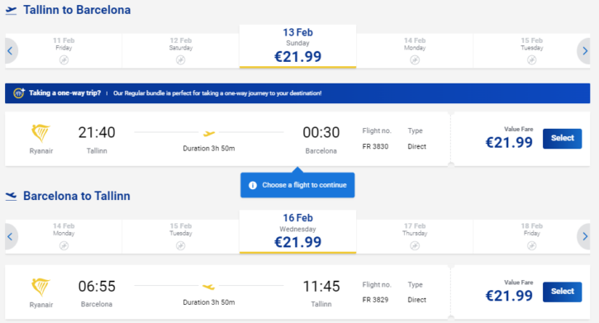Show earlier outbound dates with left arrow

pyautogui.click(x=10, y=50)
